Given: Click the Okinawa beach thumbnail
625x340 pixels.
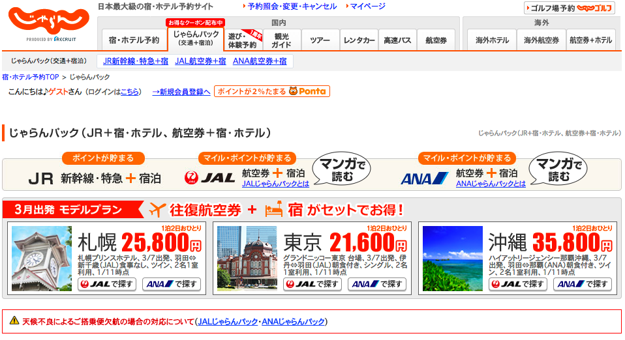Looking at the screenshot, I should (453, 259).
